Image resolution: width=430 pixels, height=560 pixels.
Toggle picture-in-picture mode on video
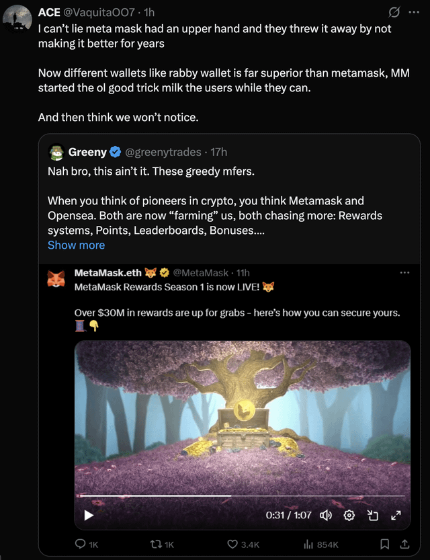373,516
